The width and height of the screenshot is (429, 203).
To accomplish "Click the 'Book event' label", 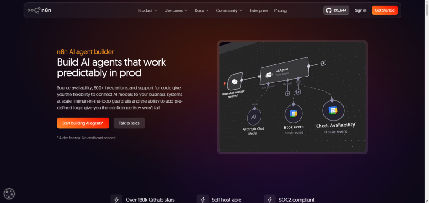I will pyautogui.click(x=294, y=127).
